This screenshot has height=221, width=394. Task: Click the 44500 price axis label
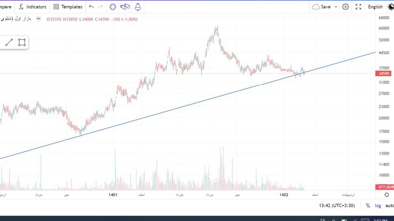coord(384,53)
